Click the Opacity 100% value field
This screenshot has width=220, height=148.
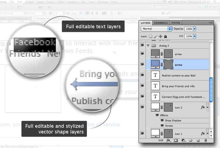[x=189, y=29]
